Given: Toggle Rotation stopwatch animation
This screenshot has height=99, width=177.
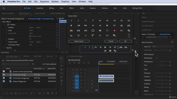Looking at the screenshot, I should [7, 39].
